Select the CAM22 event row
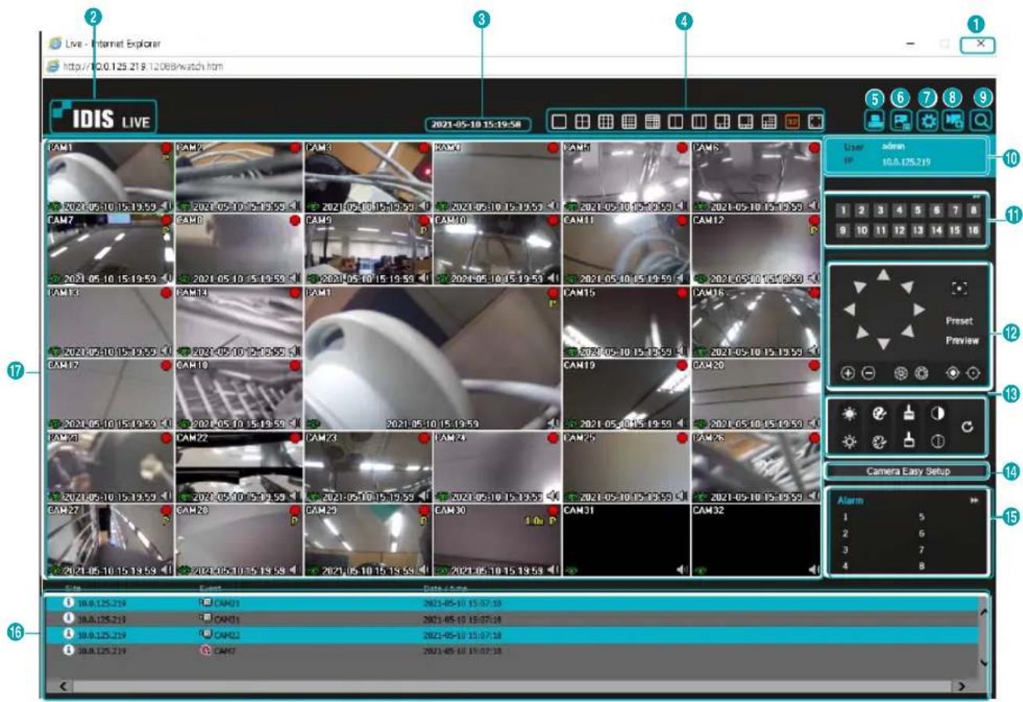This screenshot has height=702, width=1023. 511,635
